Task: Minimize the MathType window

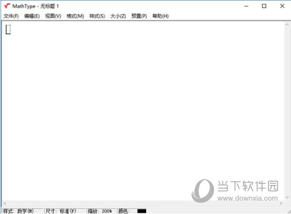Action: click(x=246, y=6)
